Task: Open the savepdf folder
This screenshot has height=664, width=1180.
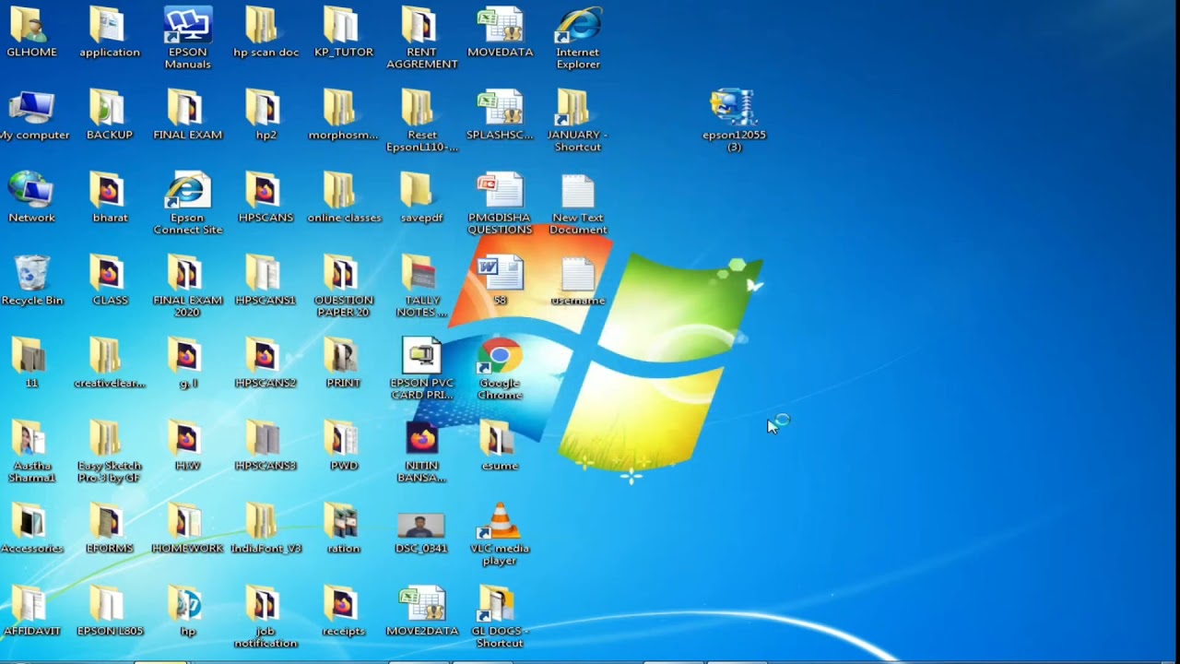Action: (421, 197)
